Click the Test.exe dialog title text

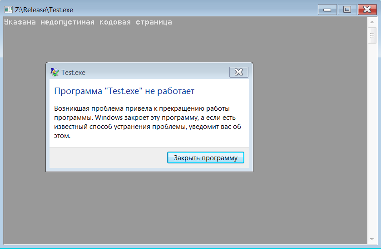pyautogui.click(x=73, y=73)
